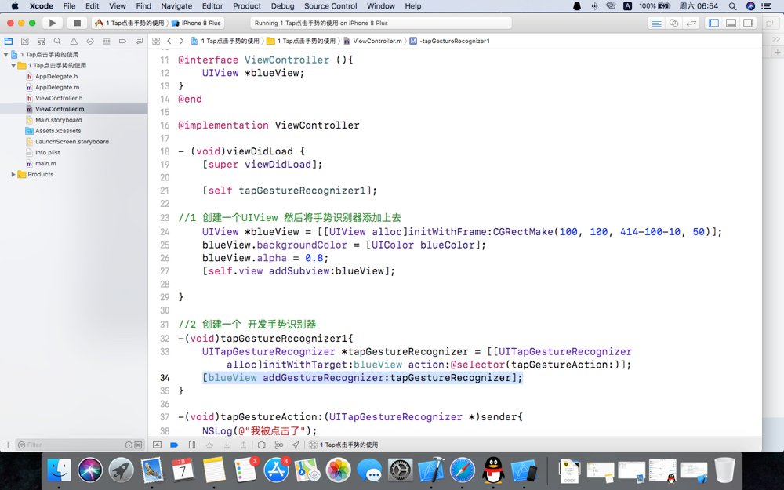This screenshot has width=784, height=490.
Task: Select the Standard editor button
Action: (x=656, y=23)
